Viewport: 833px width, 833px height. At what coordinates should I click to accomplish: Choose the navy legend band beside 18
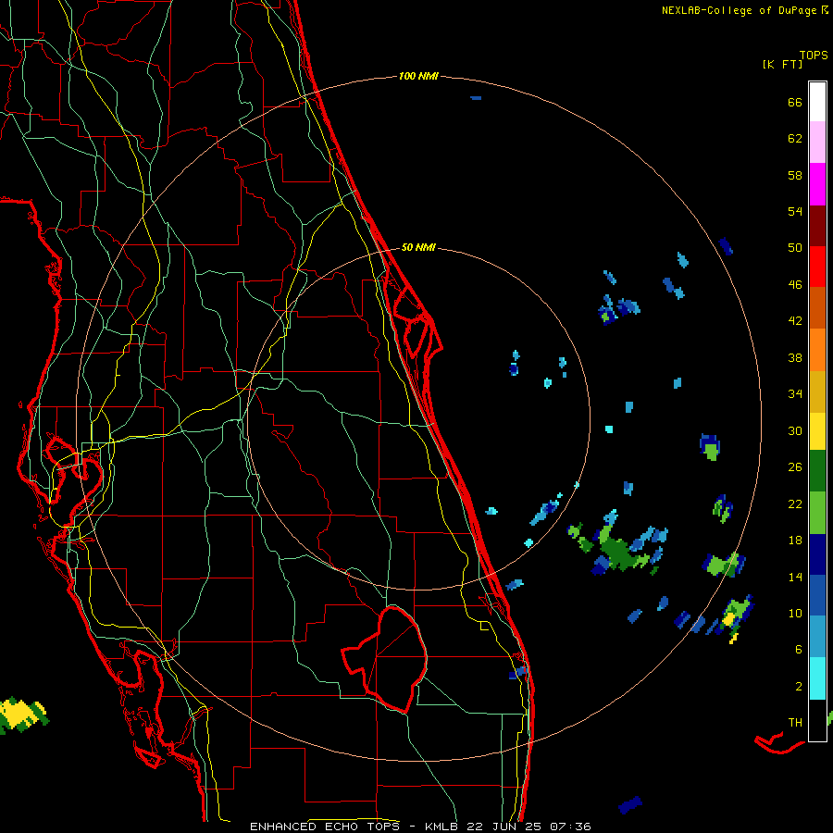click(x=817, y=554)
